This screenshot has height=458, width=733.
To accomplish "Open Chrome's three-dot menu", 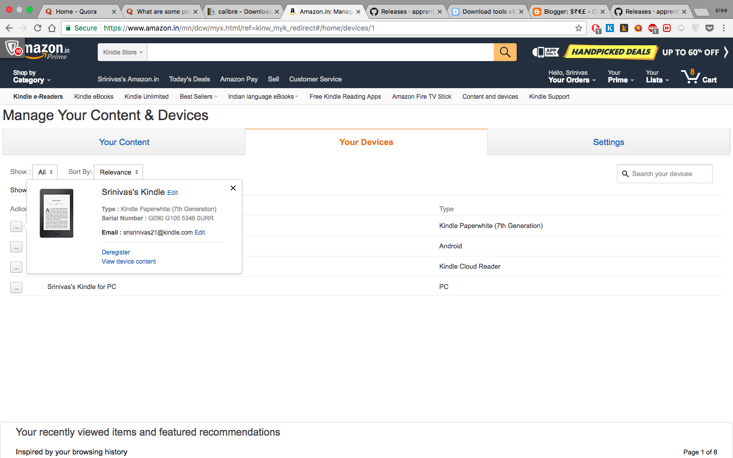I will click(724, 28).
